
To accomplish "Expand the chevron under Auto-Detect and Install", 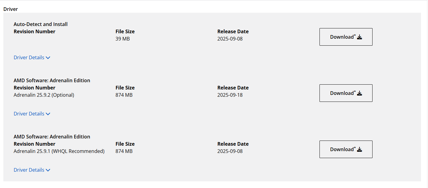I will pyautogui.click(x=48, y=58).
